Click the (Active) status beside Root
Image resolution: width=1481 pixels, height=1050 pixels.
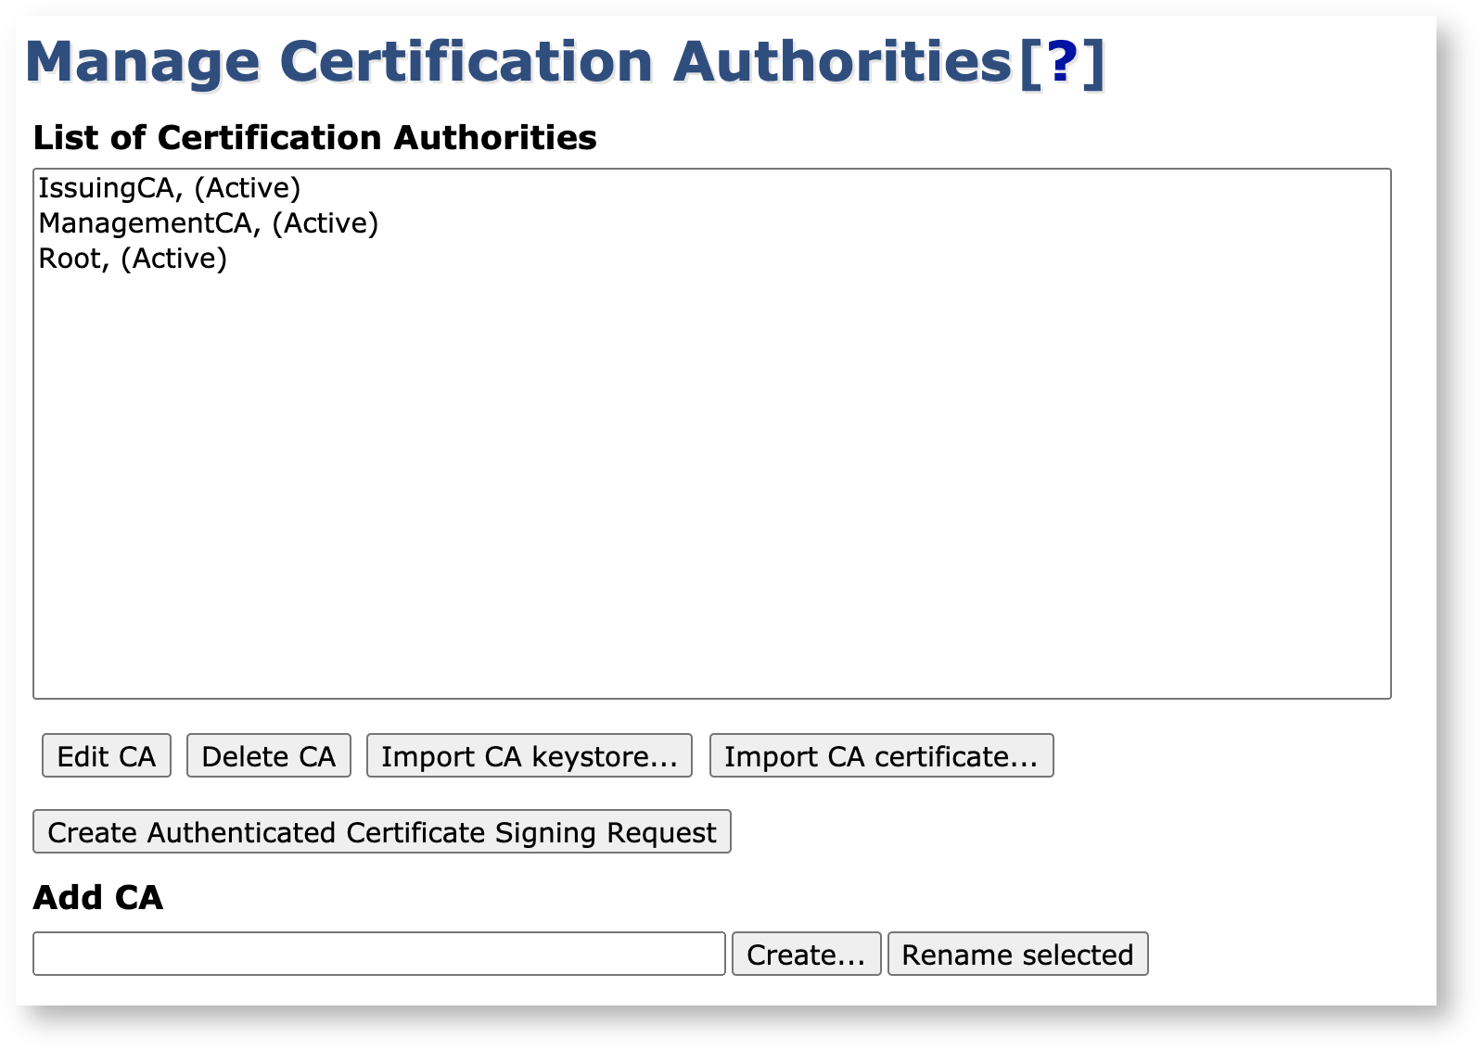coord(174,259)
